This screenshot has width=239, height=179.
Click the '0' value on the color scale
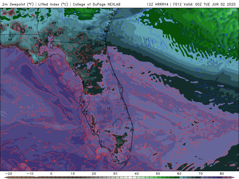[x=51, y=174]
